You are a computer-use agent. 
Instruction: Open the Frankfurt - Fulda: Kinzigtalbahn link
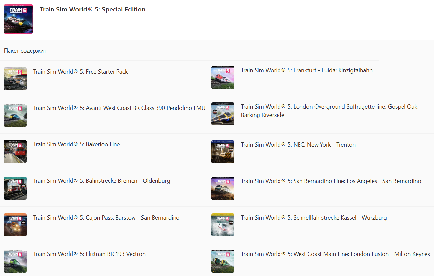pos(307,70)
